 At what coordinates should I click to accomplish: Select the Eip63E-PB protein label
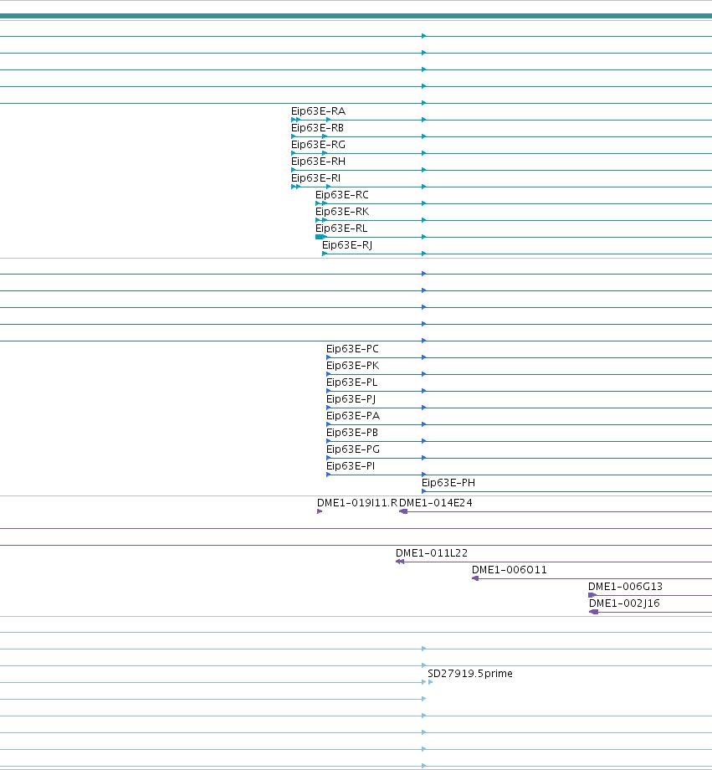352,432
